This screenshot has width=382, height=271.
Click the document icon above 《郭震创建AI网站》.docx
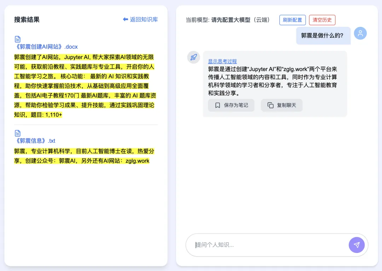point(18,39)
